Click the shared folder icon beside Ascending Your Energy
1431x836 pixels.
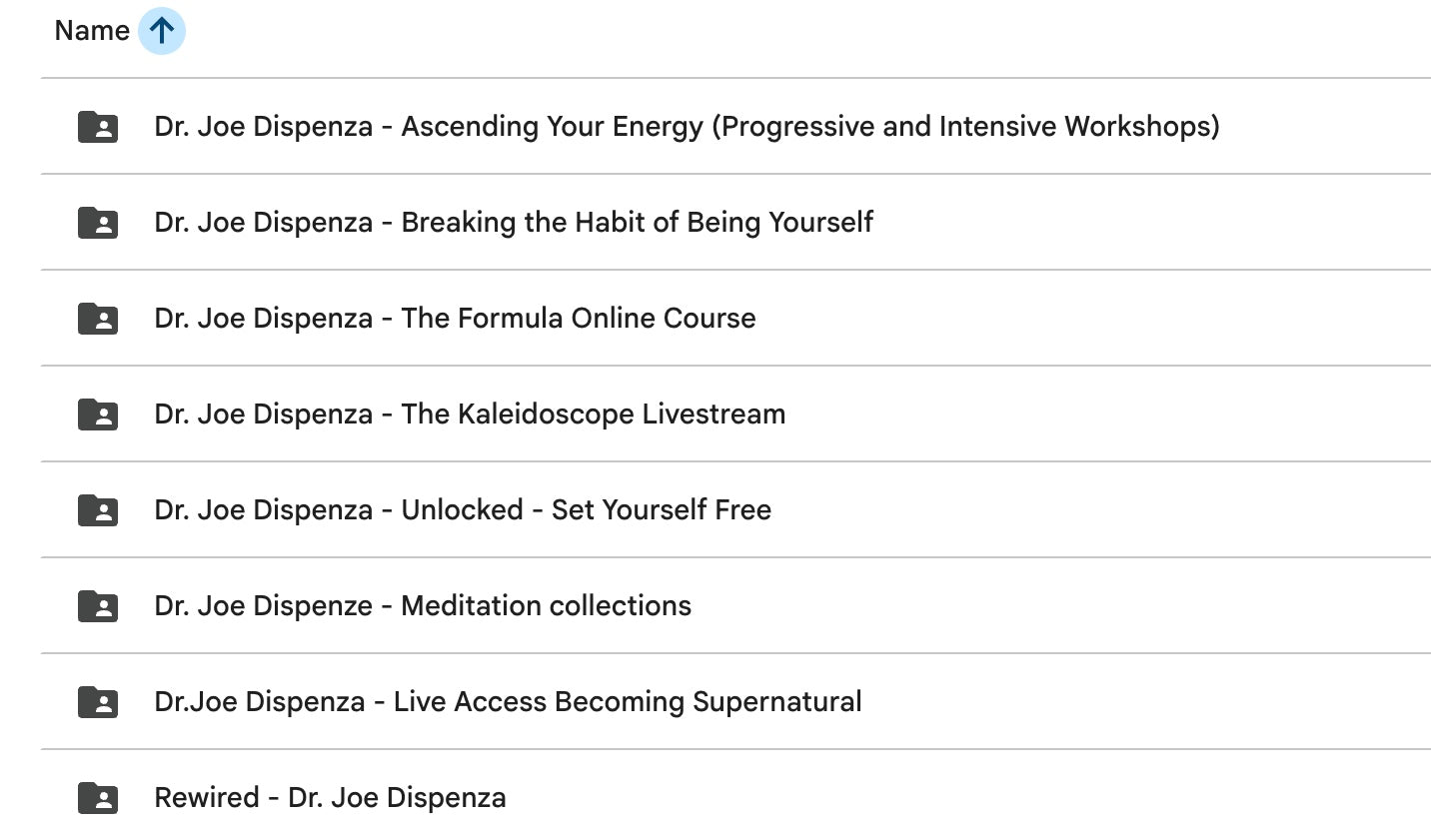click(x=97, y=126)
